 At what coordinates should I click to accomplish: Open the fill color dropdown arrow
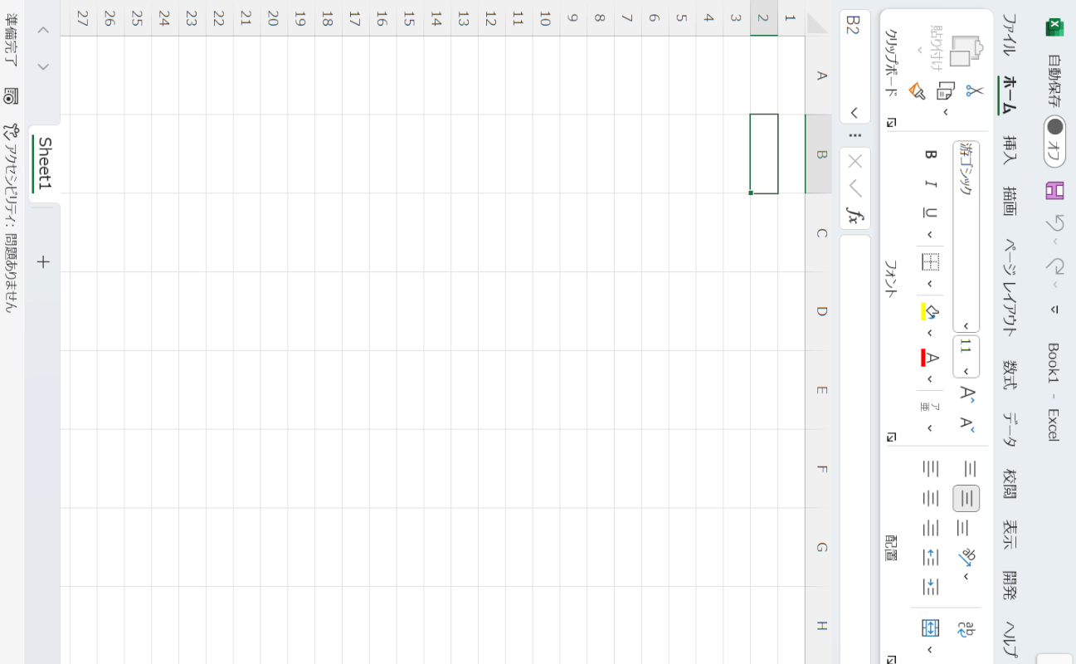[x=930, y=333]
